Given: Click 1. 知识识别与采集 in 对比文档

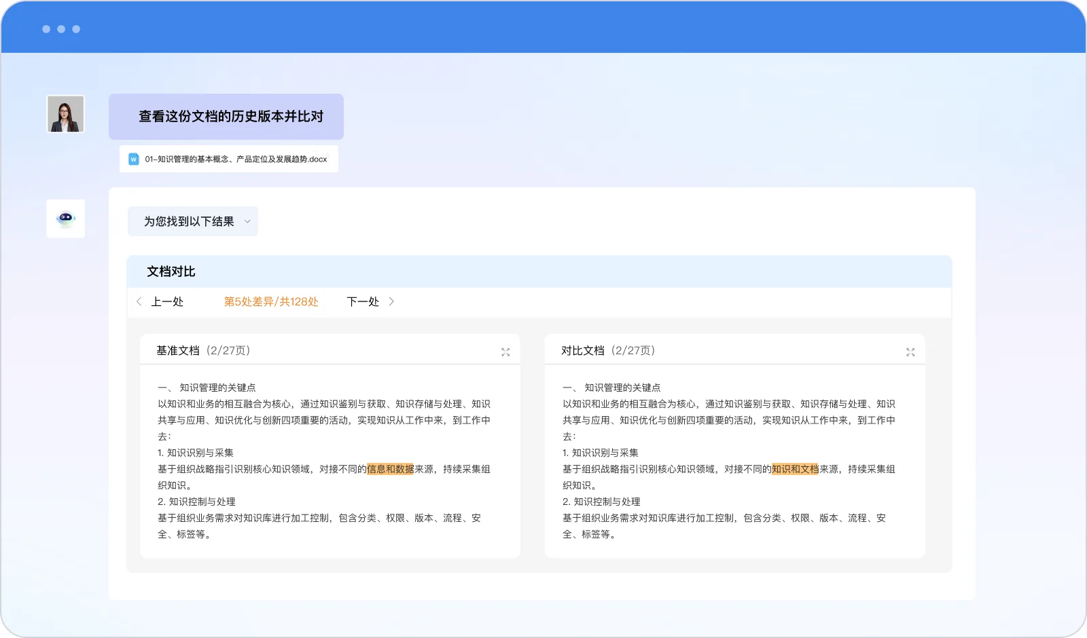Looking at the screenshot, I should (601, 453).
